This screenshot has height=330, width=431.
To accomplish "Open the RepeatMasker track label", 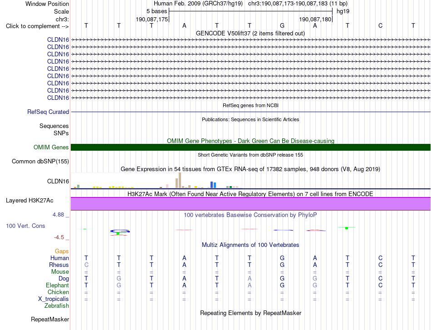I will (50, 319).
